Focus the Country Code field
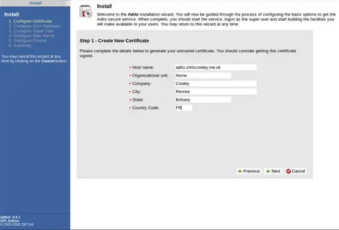339x230 pixels. (183, 108)
